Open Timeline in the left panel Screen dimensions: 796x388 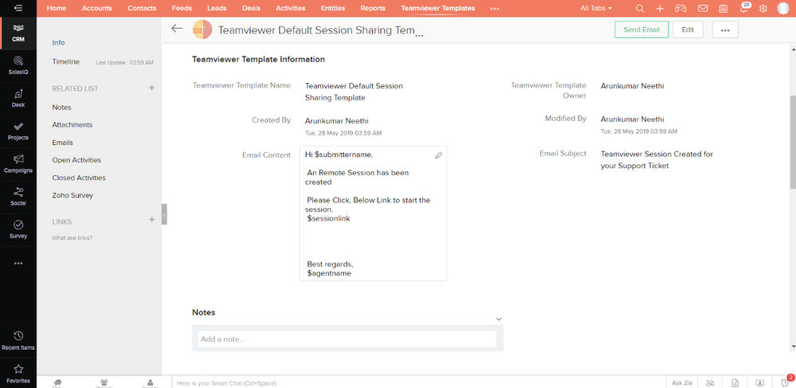65,61
